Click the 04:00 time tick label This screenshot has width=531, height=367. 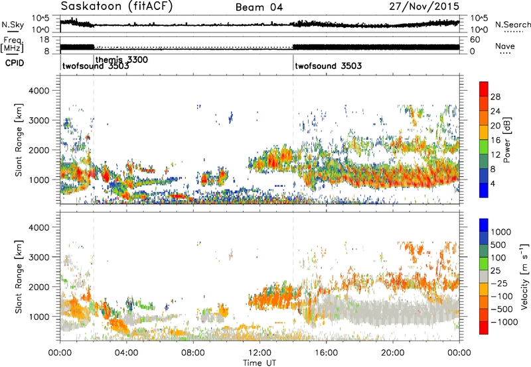click(x=126, y=353)
